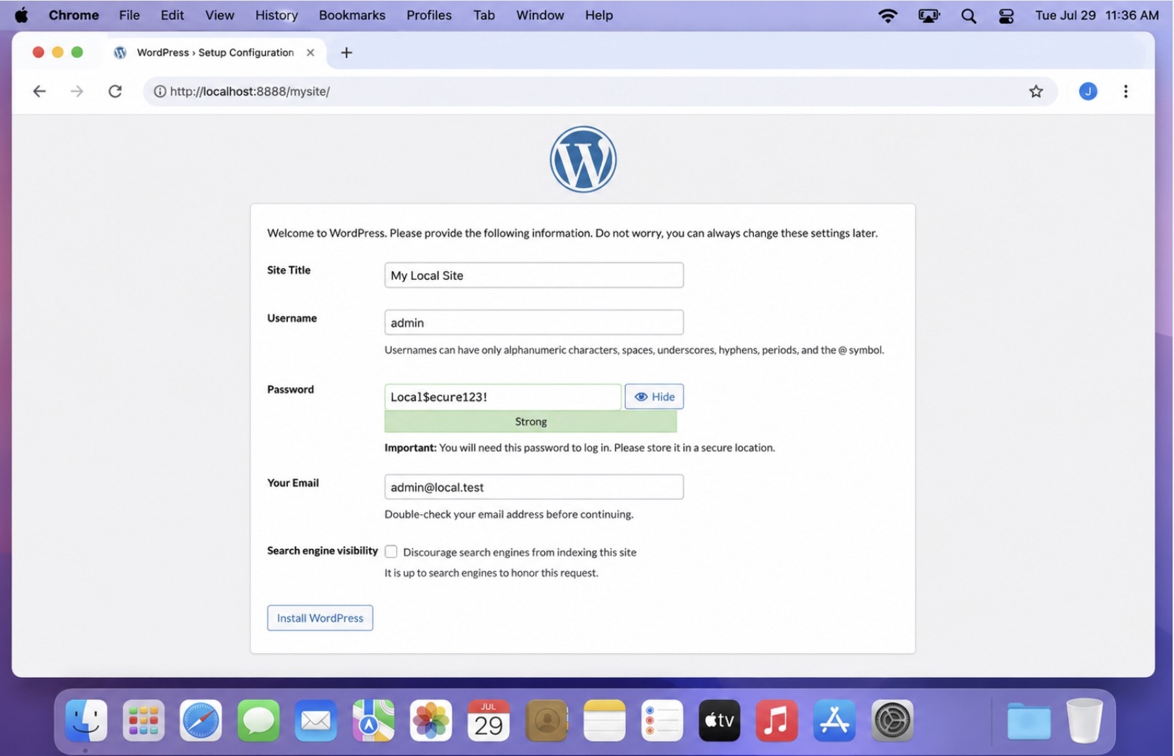Click the site info icon in address bar
Image resolution: width=1174 pixels, height=756 pixels.
click(160, 91)
